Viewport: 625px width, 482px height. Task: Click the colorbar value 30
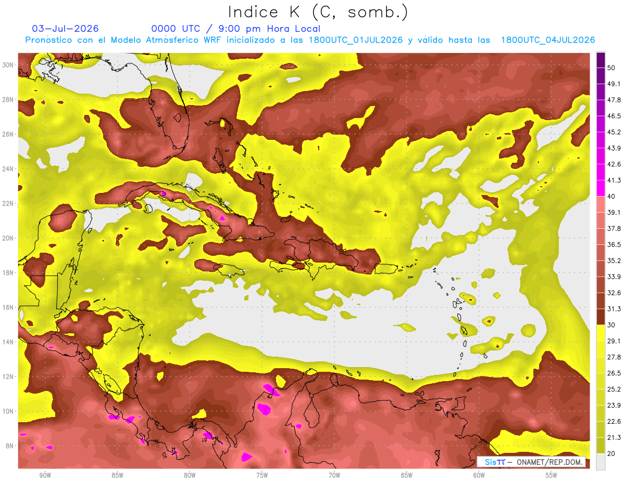click(611, 325)
